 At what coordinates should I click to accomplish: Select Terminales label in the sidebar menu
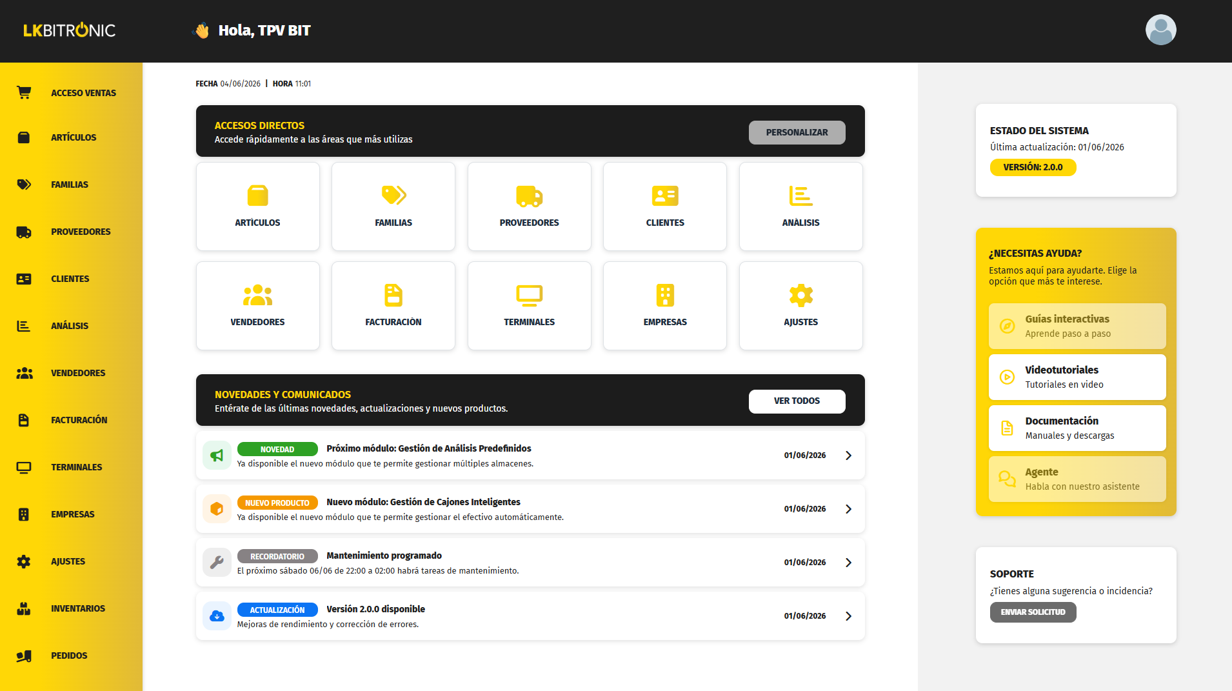tap(77, 467)
